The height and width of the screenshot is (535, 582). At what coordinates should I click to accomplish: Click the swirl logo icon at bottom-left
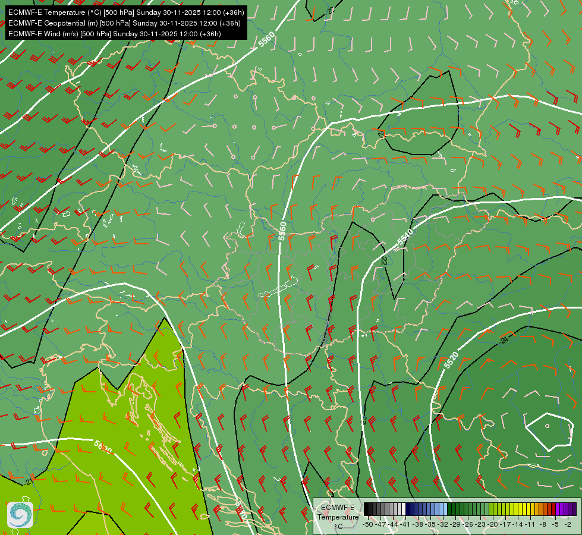pyautogui.click(x=20, y=514)
